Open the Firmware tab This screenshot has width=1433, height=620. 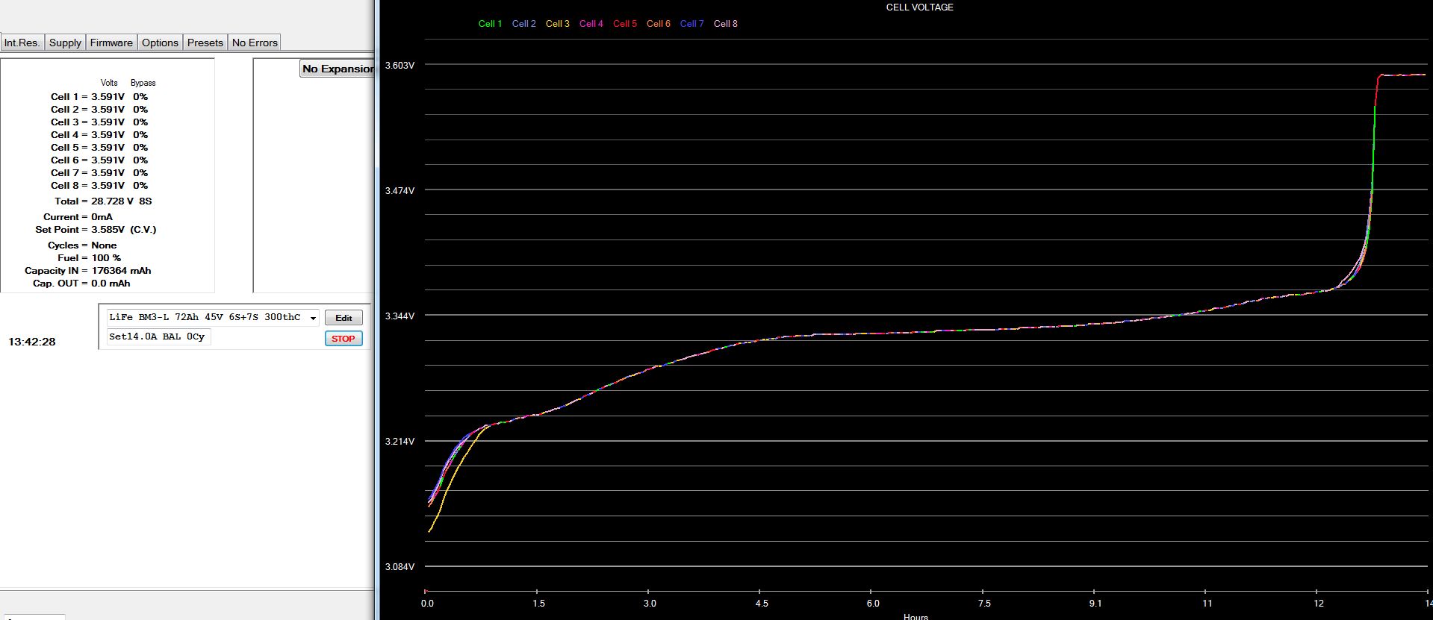[x=111, y=43]
